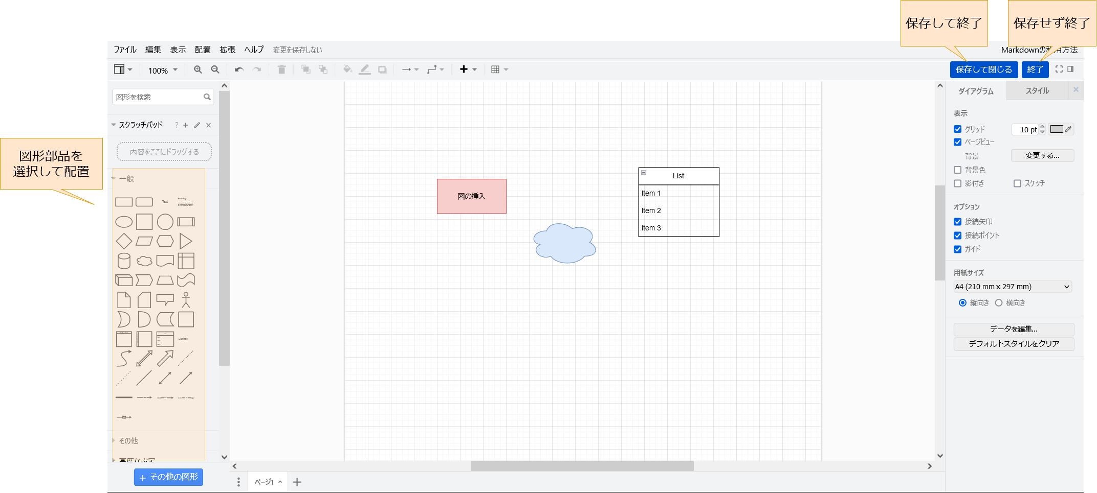Select the cylinder shape in shape palette

124,261
